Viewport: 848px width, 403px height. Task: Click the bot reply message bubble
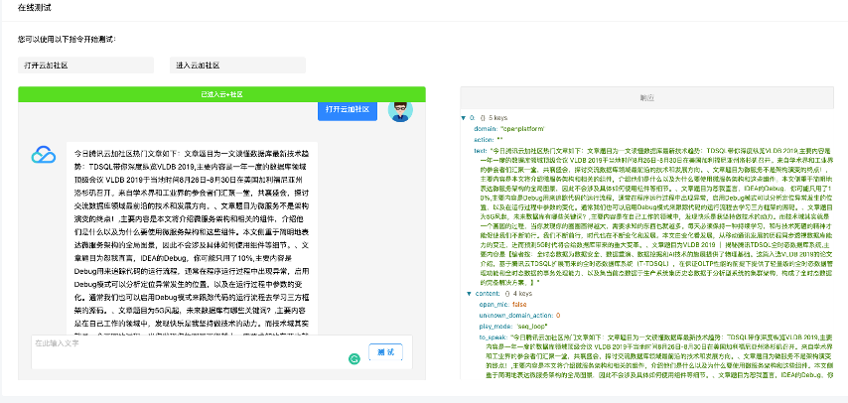192,238
